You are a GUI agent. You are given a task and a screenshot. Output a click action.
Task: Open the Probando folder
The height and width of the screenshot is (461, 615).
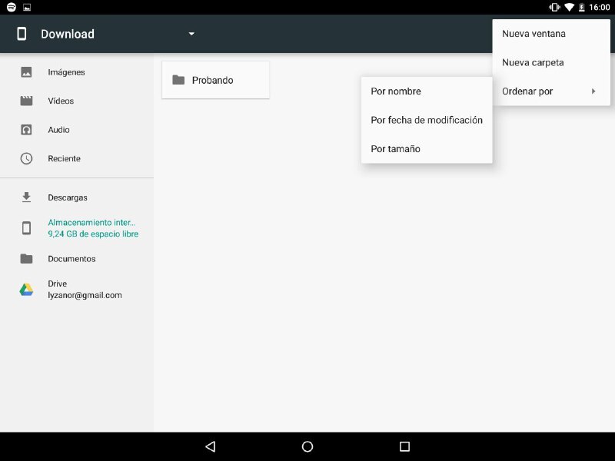pyautogui.click(x=215, y=80)
